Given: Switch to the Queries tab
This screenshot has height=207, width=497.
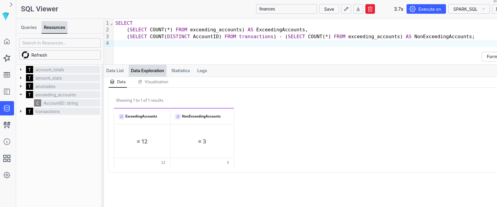Looking at the screenshot, I should [29, 27].
